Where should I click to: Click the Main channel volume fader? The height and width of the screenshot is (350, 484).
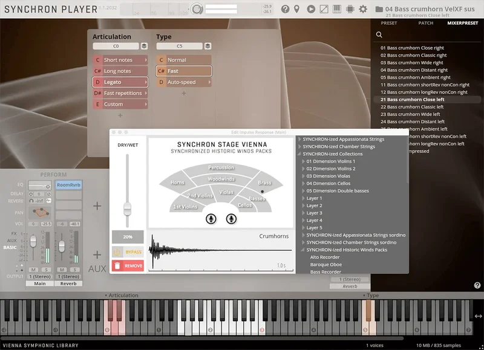(33, 241)
